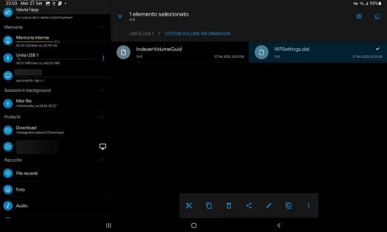This screenshot has width=387, height=232.
Task: Tap the select all icon in header
Action: (x=359, y=16)
